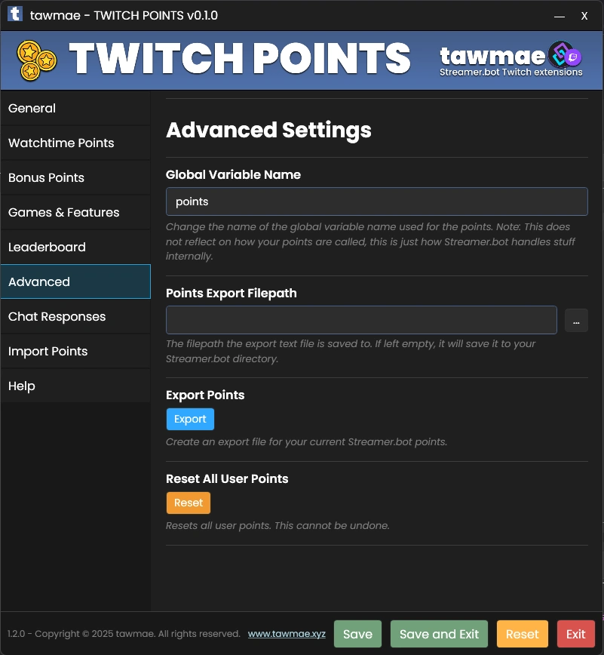The width and height of the screenshot is (604, 655).
Task: Click Reset under Reset All User Points
Action: (x=189, y=503)
